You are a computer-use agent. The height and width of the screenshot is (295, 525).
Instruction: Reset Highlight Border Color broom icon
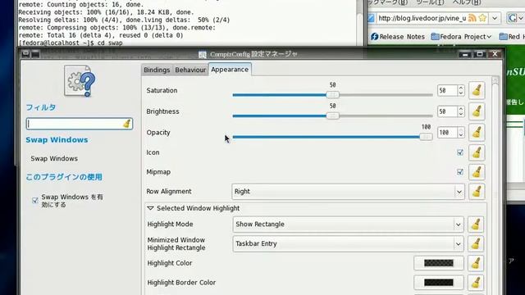[x=476, y=283]
